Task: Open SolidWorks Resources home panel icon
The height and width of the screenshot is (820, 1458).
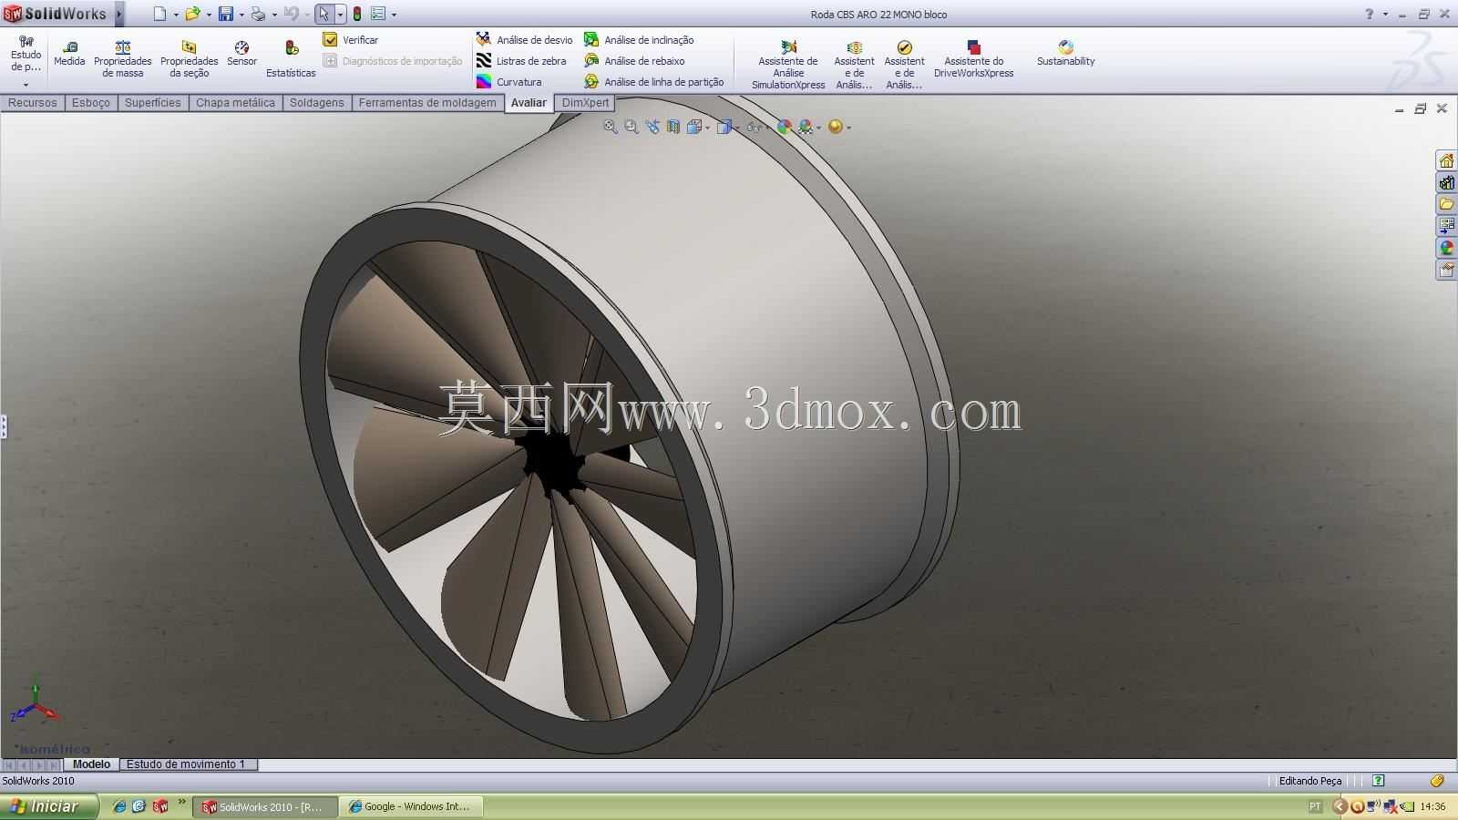Action: 1446,160
